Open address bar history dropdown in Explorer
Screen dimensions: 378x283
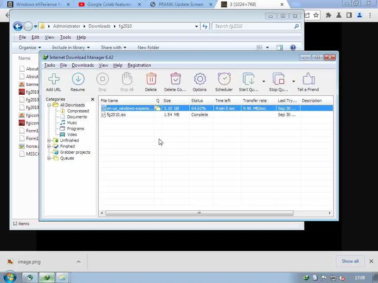pos(196,26)
